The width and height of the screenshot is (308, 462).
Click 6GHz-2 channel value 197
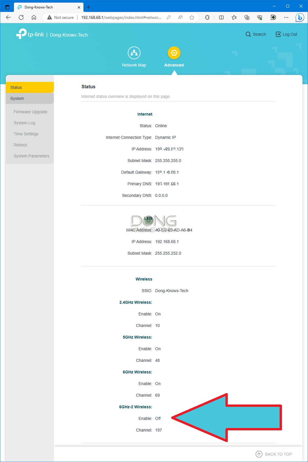point(158,430)
